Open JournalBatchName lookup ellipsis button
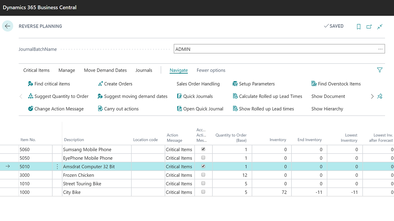394x221 pixels. tap(380, 49)
